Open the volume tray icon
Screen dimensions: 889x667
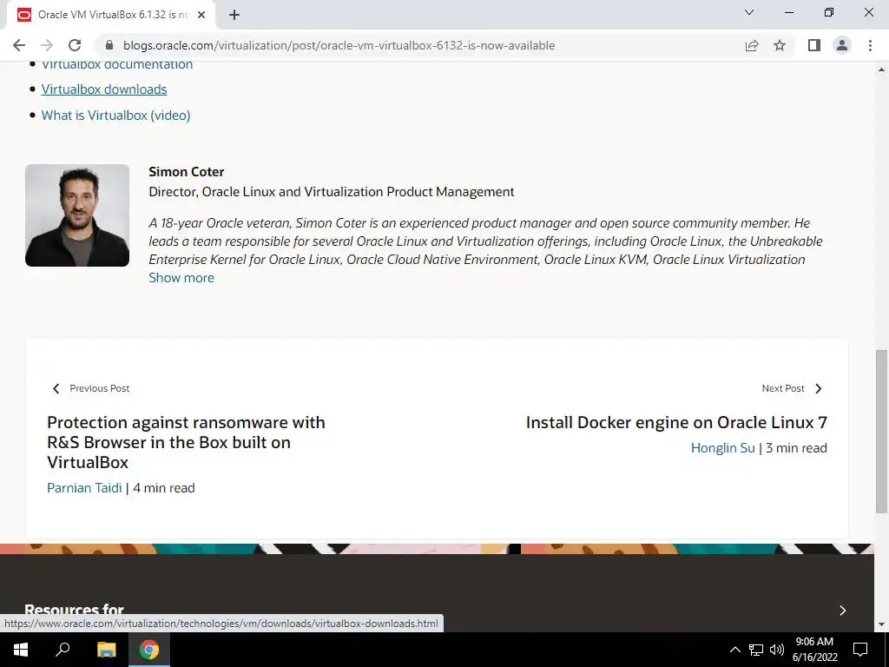(x=777, y=650)
